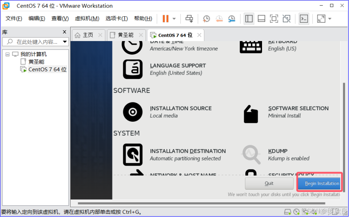Click send Ctrl+Alt+Del toolbar icon
This screenshot has width=349, height=217.
(189, 19)
